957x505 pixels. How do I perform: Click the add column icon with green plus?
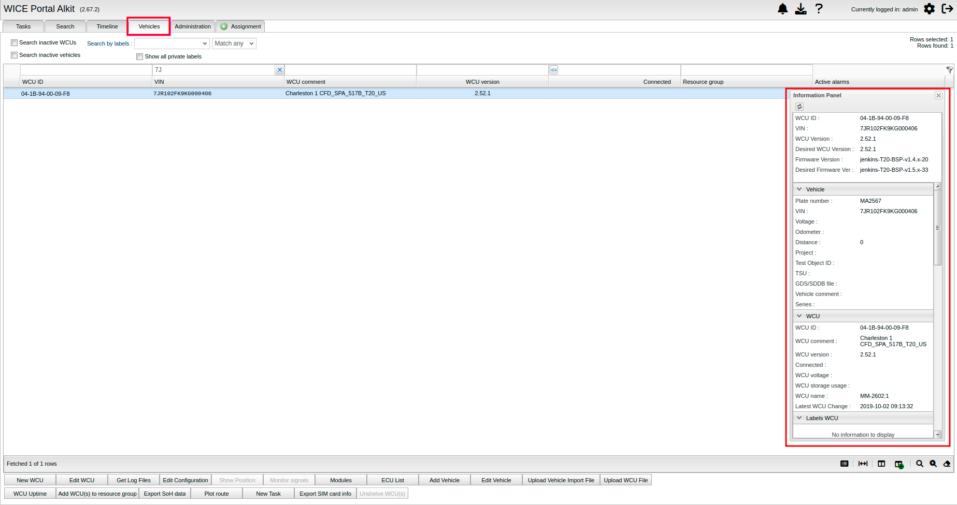[x=899, y=464]
